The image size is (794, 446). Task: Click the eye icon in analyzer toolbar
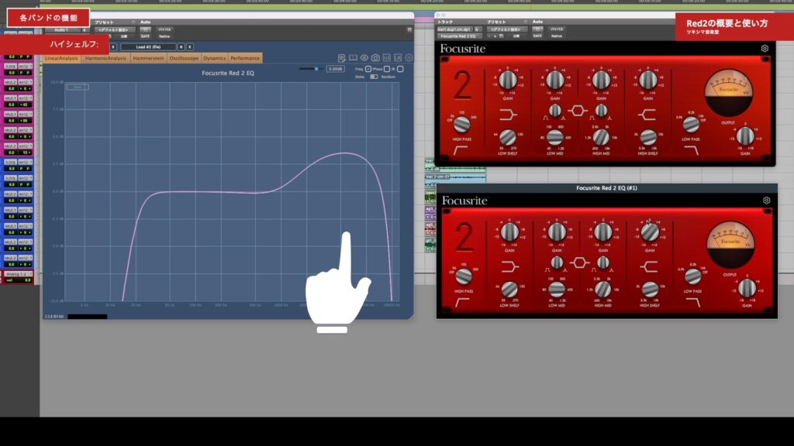click(x=364, y=58)
